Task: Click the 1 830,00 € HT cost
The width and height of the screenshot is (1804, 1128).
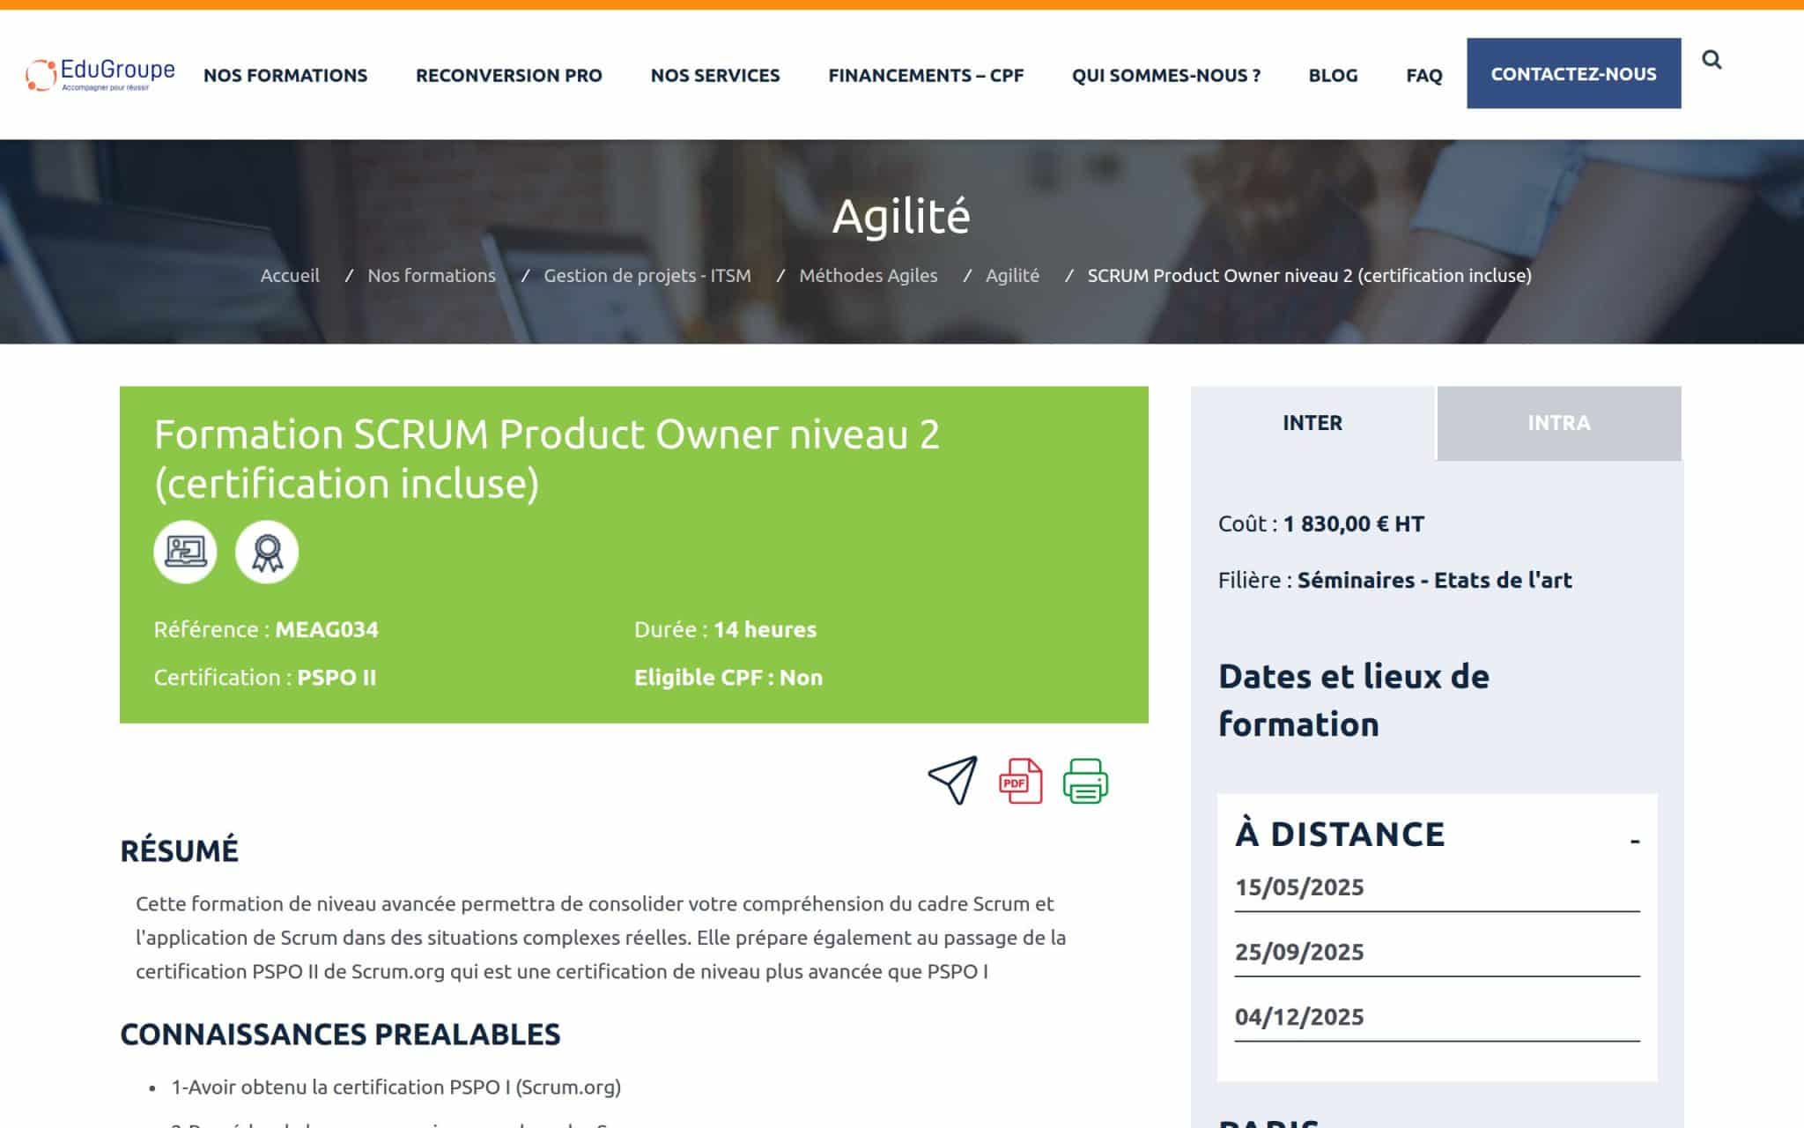Action: [x=1353, y=523]
